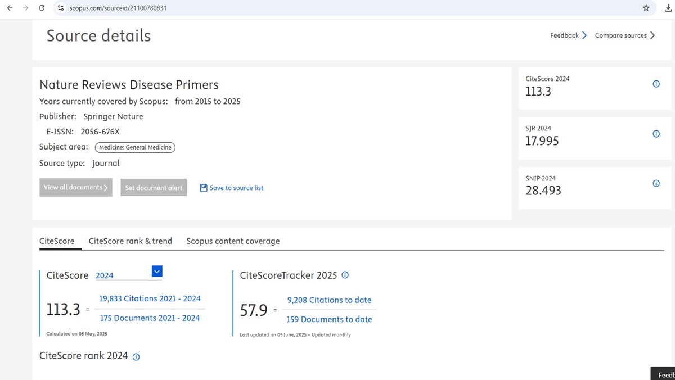Viewport: 675px width, 380px height.
Task: Click the browser address bar URL
Action: coord(118,8)
